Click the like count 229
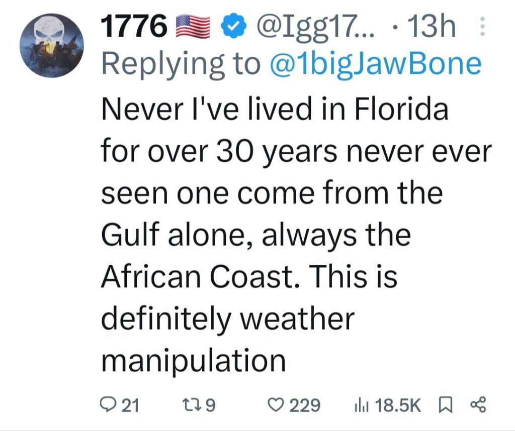Screen dimensions: 515x431 (305, 404)
